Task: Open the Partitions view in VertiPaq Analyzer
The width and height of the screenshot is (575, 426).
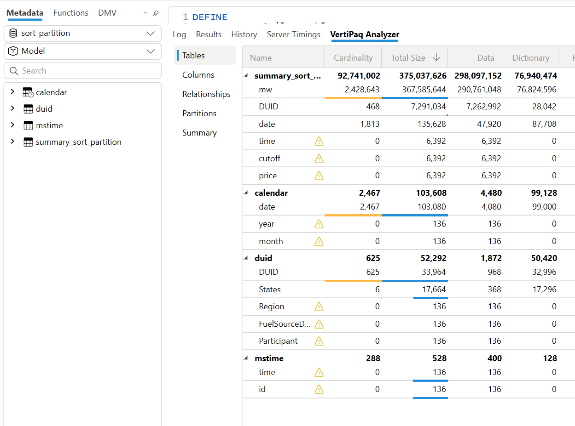Action: pyautogui.click(x=200, y=113)
